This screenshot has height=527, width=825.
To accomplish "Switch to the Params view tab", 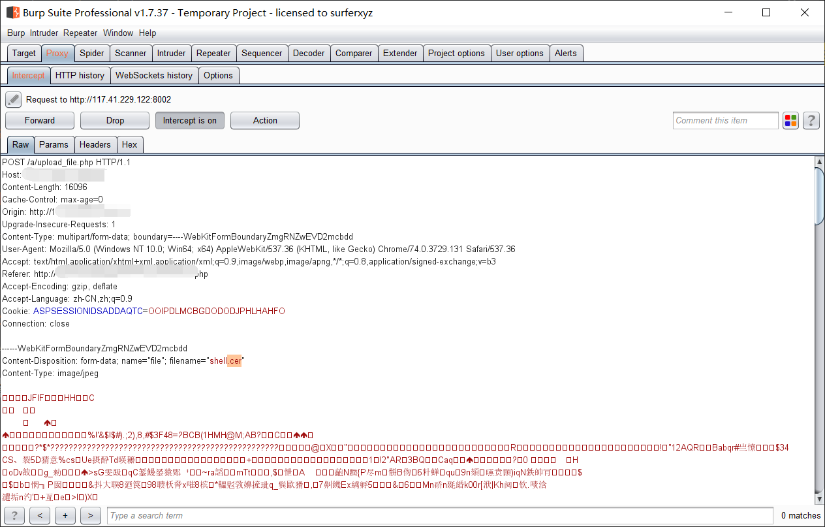I will 54,145.
